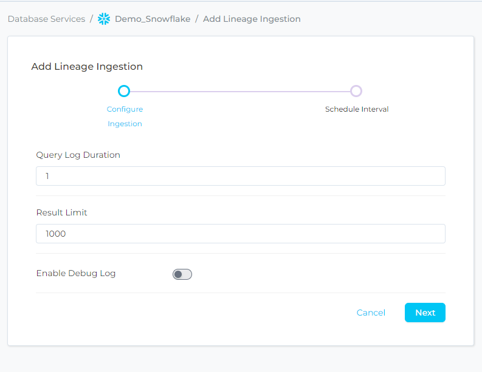The width and height of the screenshot is (482, 372).
Task: Click the Enable Debug Log label
Action: [x=76, y=273]
